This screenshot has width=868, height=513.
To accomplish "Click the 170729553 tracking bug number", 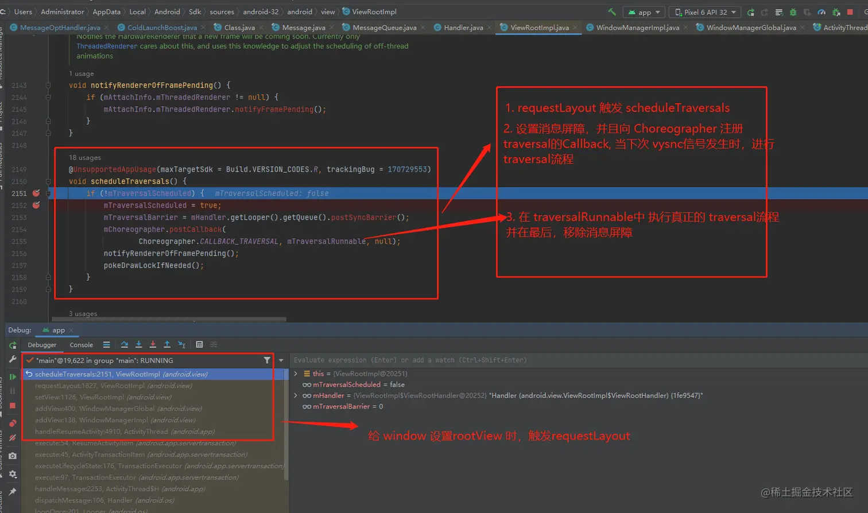I will (x=407, y=169).
